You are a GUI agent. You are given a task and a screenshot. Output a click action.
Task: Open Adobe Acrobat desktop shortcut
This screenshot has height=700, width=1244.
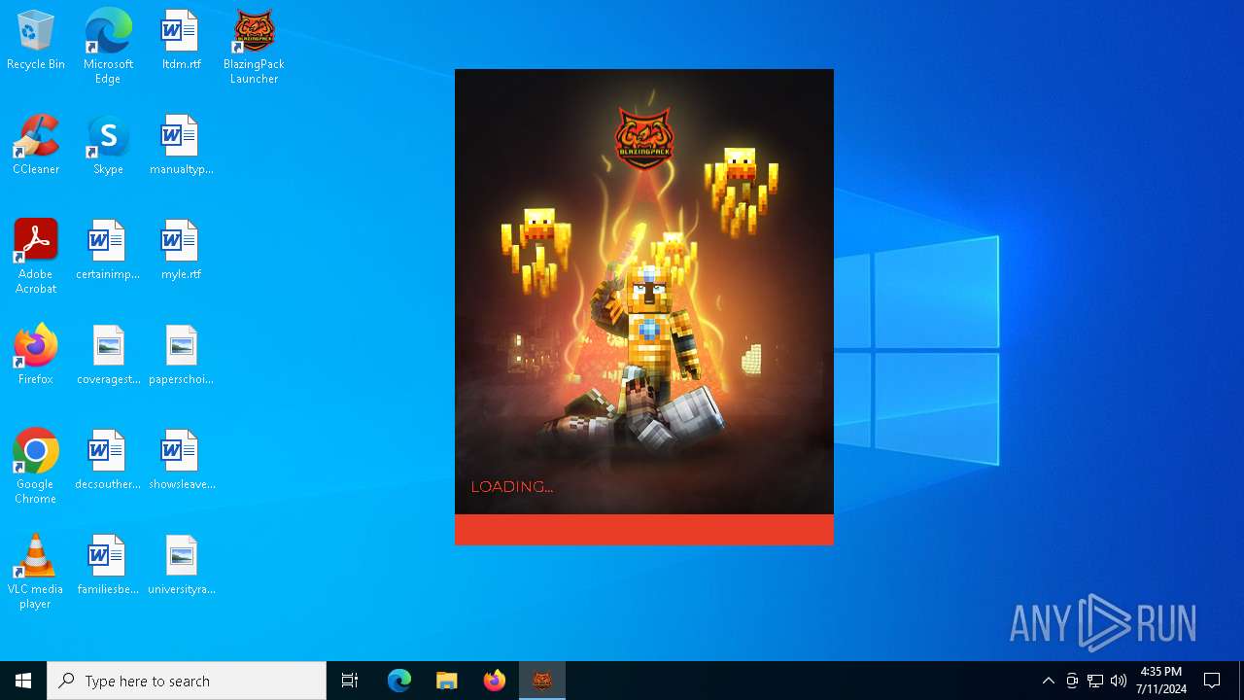(x=36, y=257)
